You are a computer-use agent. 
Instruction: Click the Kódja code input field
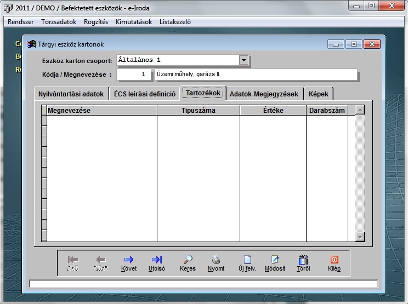tap(134, 74)
